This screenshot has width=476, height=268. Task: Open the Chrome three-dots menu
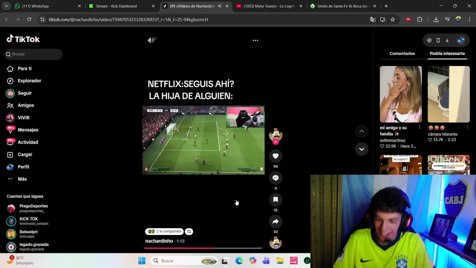(469, 19)
